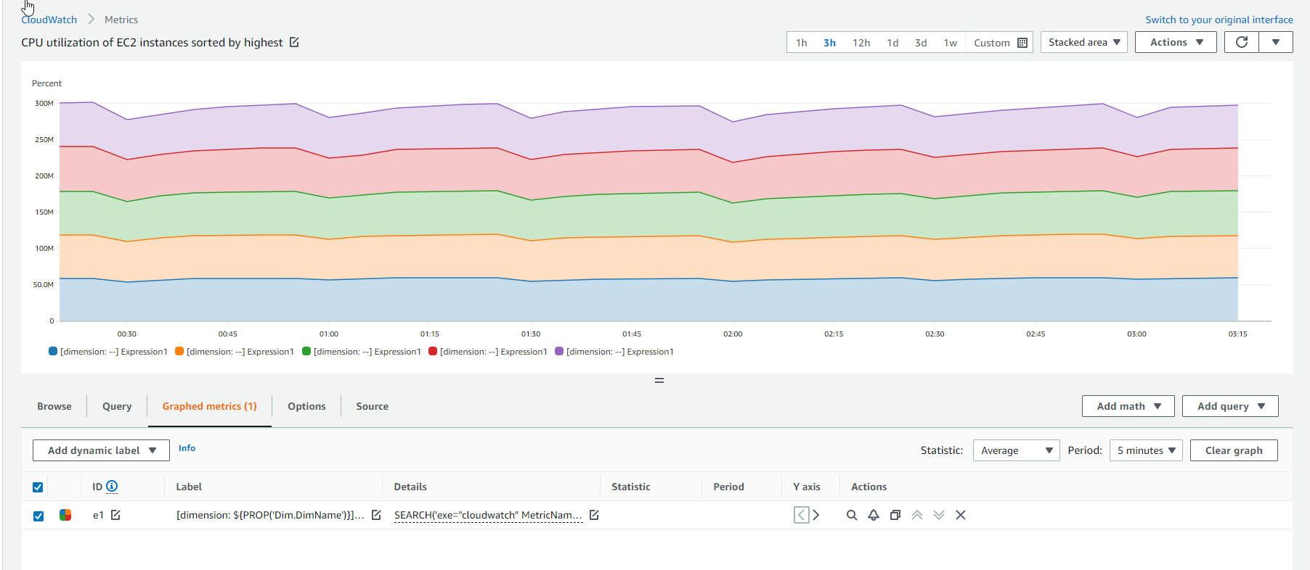This screenshot has width=1310, height=570.
Task: Click the Info link next to dynamic label
Action: point(187,448)
